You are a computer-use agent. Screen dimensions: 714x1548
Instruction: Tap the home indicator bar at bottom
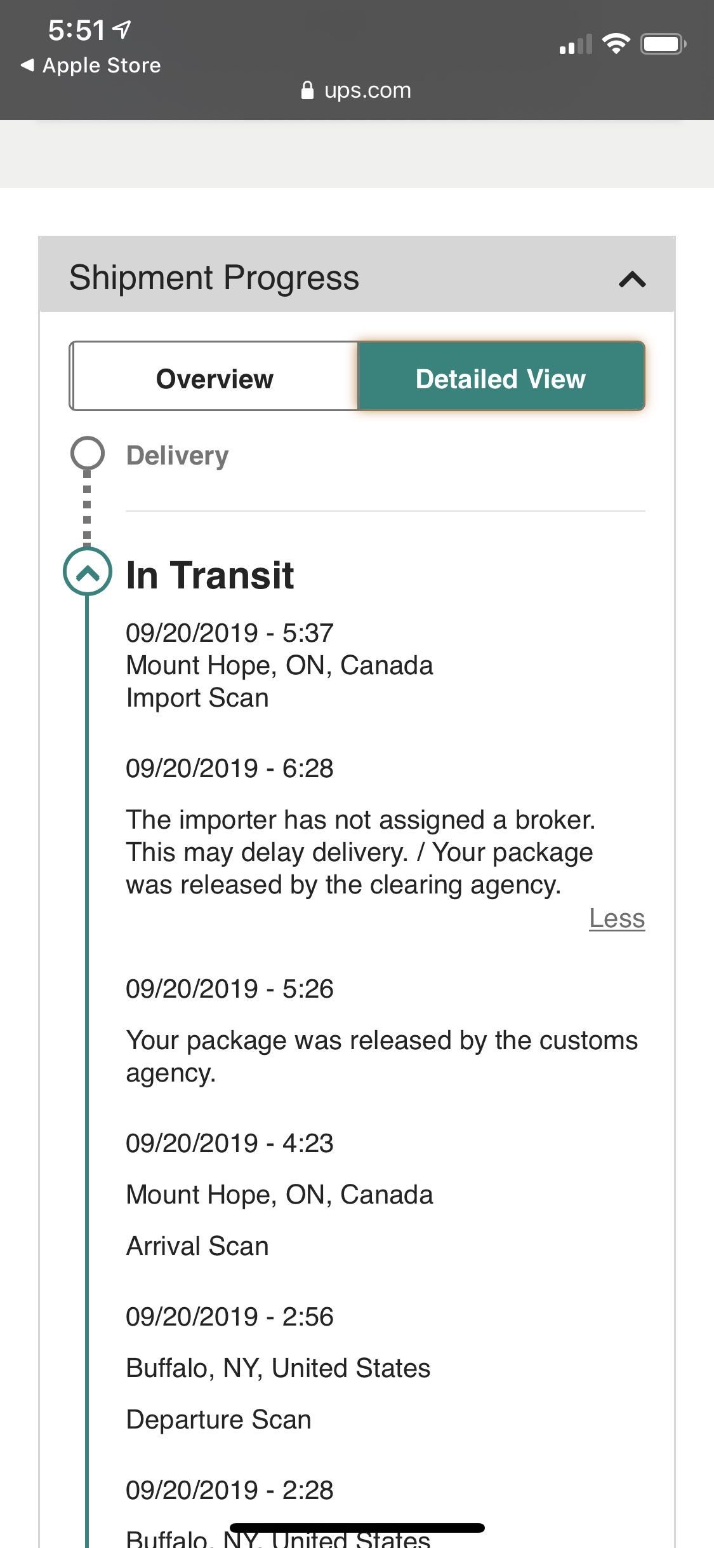357,1528
